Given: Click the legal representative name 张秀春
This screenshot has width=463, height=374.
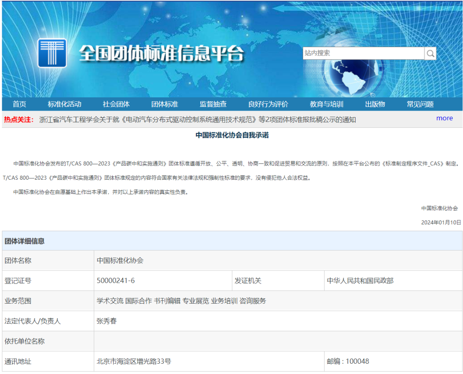Looking at the screenshot, I should (x=107, y=321).
